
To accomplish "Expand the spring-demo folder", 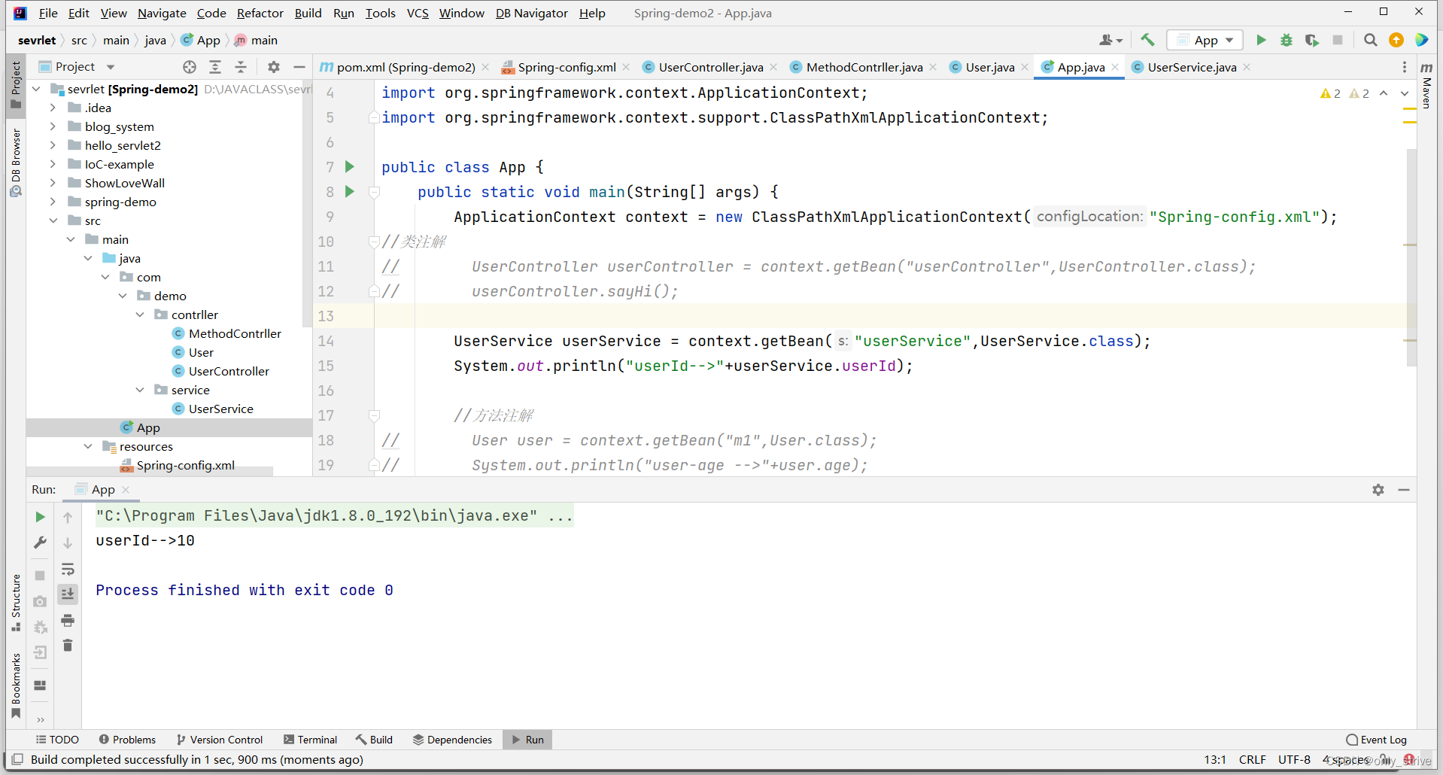I will pyautogui.click(x=53, y=202).
